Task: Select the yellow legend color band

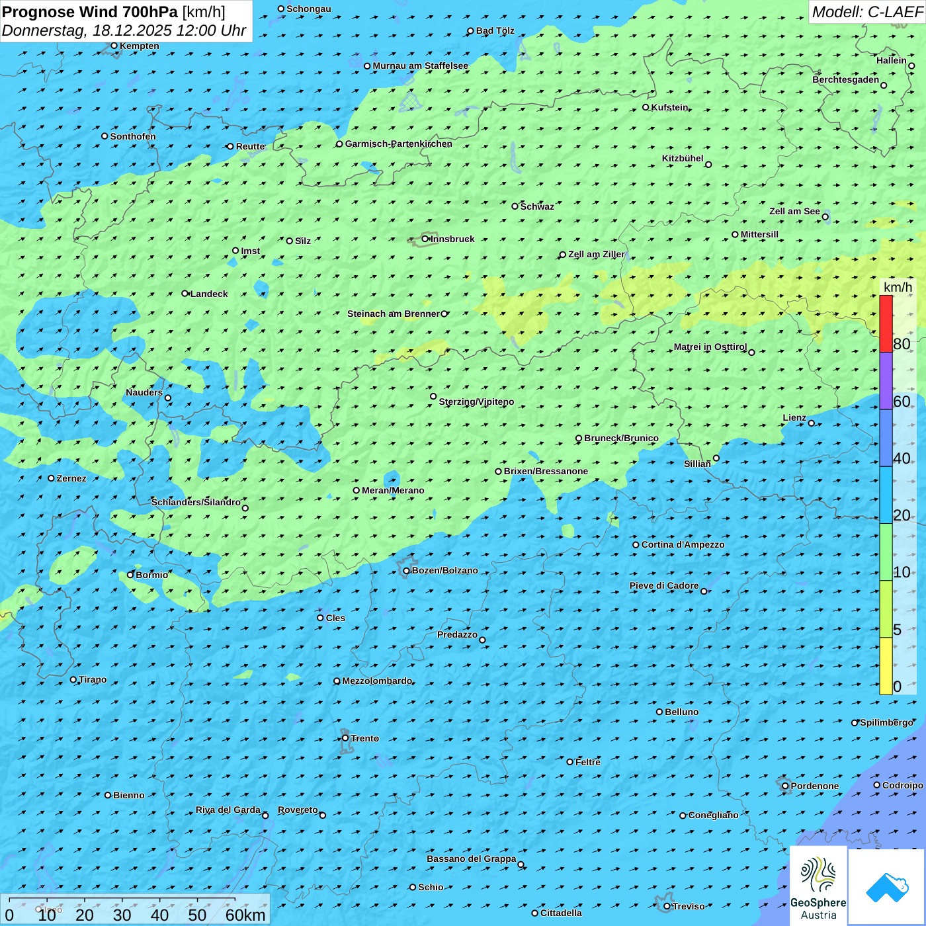Action: pos(886,665)
